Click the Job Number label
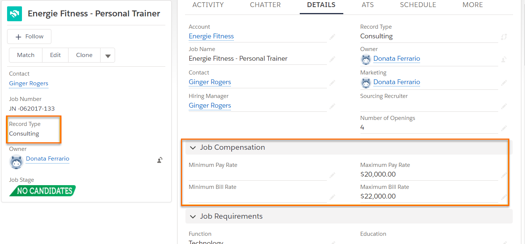Viewport: 525px width, 244px height. point(25,99)
